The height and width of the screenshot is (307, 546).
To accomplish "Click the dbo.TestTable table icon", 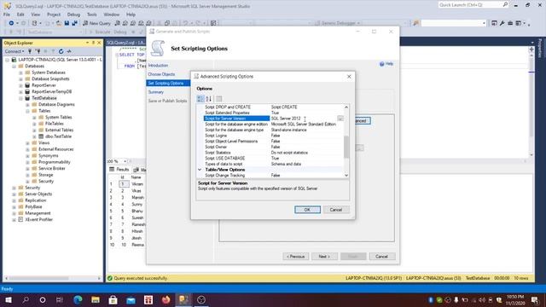I will point(41,136).
